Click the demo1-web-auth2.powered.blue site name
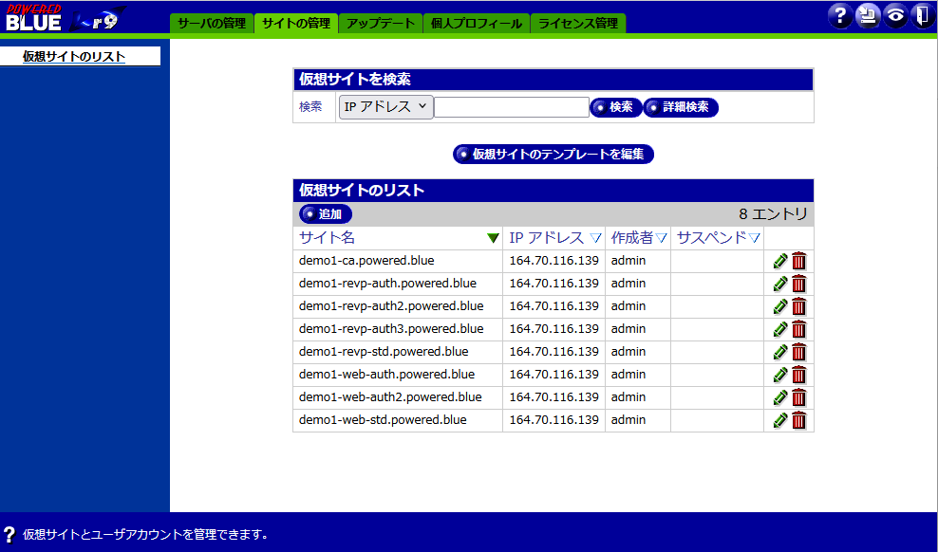 click(390, 397)
